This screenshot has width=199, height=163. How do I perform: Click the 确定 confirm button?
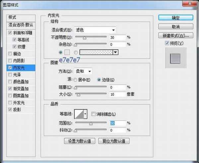175,18
